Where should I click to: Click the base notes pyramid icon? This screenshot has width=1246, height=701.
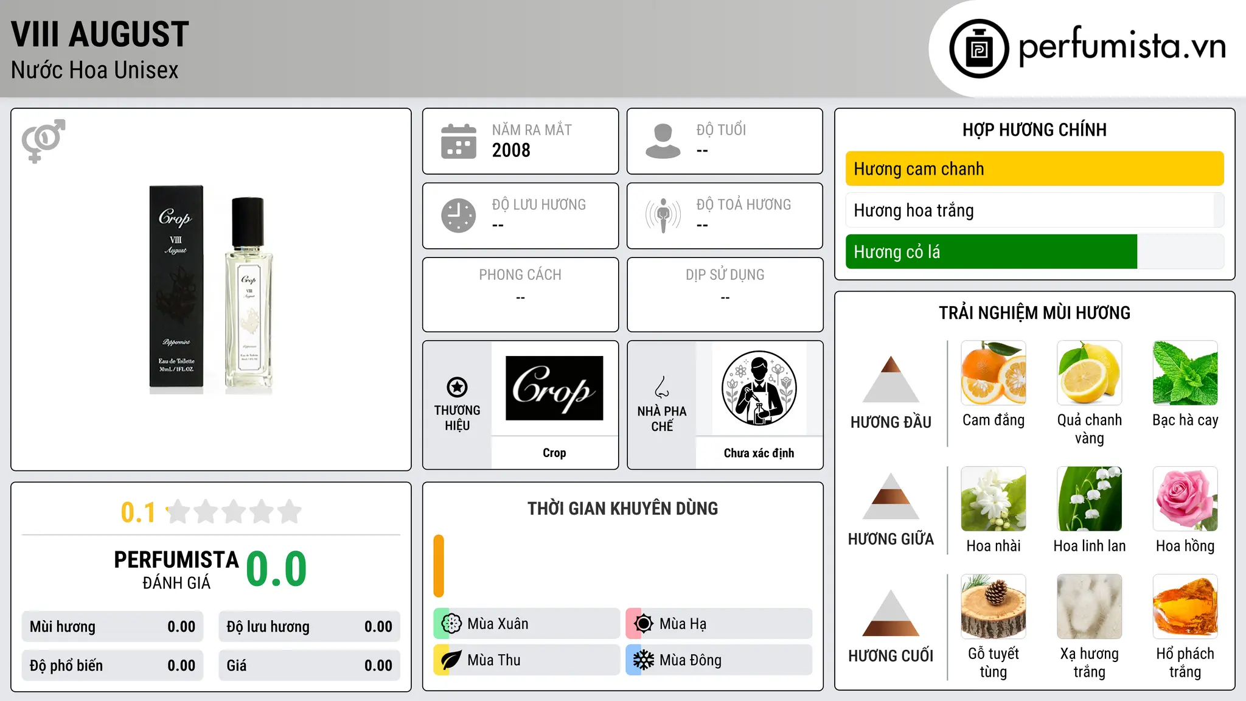891,613
